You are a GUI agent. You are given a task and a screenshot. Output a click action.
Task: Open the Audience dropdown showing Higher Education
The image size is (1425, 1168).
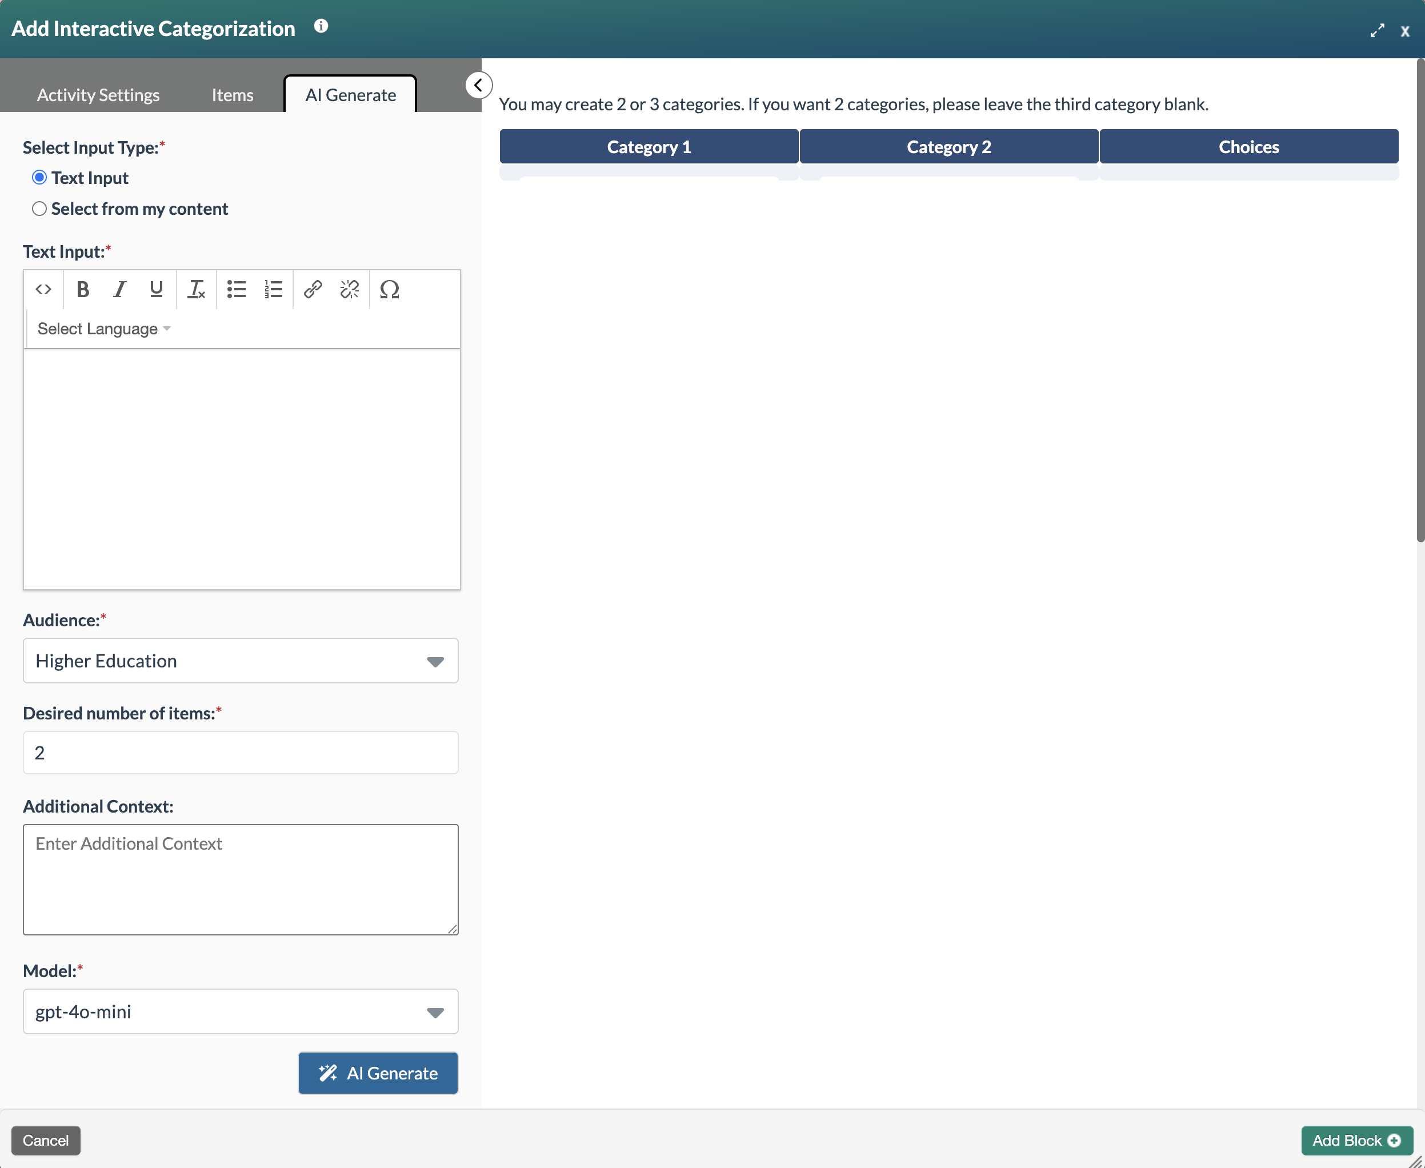tap(241, 661)
